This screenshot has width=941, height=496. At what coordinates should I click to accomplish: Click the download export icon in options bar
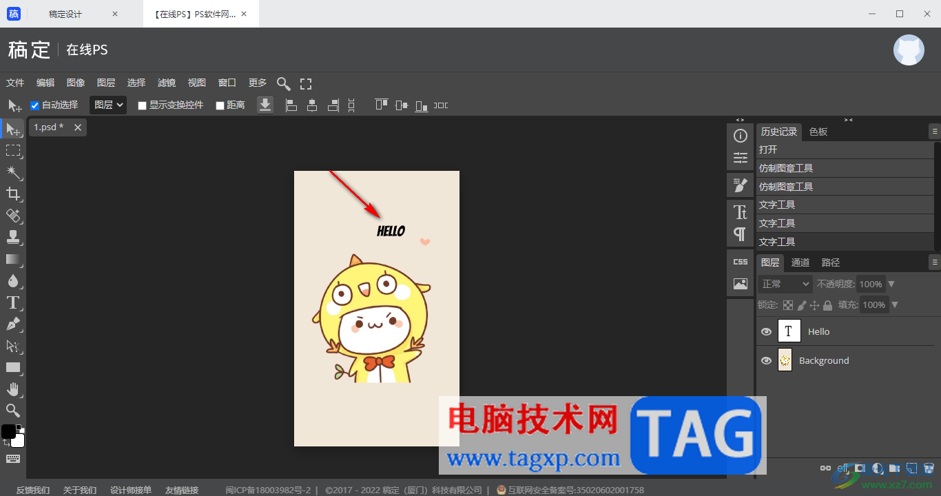tap(265, 105)
